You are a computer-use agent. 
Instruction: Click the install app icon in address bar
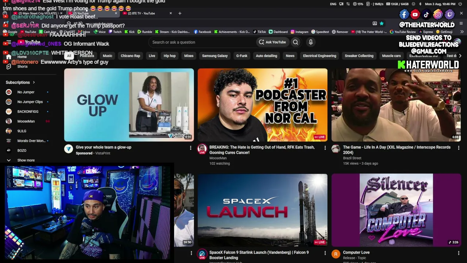point(375,23)
